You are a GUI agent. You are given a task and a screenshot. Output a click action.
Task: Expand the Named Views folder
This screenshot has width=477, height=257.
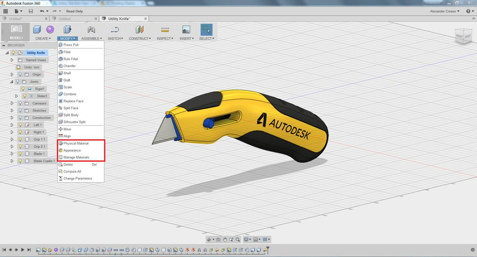[12, 60]
